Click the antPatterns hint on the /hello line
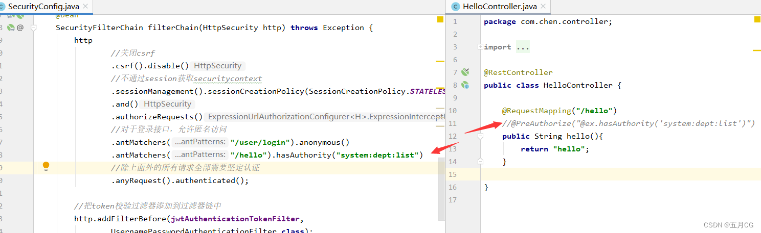 [x=200, y=155]
